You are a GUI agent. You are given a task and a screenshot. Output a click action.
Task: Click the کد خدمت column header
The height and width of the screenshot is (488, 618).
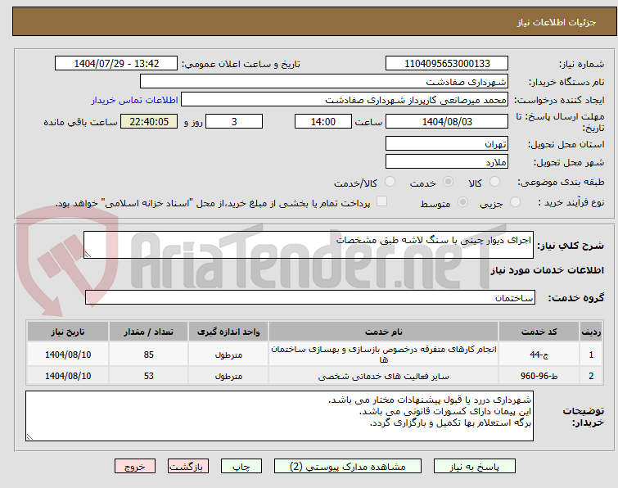click(x=539, y=332)
